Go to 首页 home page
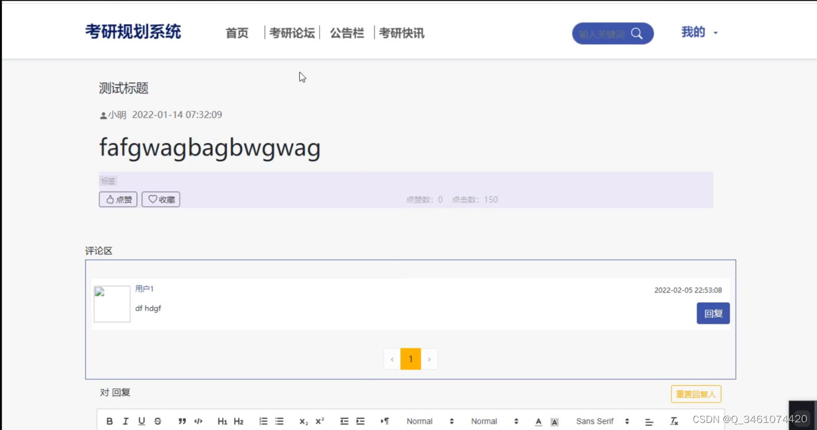 point(237,33)
